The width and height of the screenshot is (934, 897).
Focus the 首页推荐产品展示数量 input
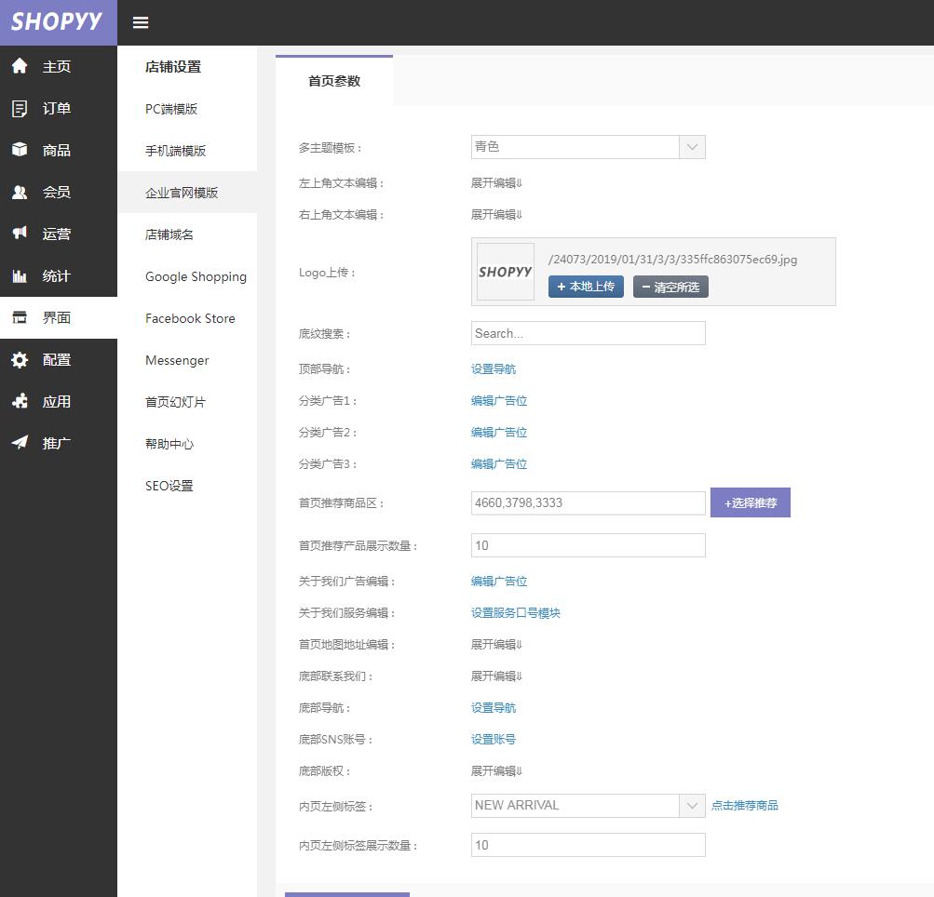(588, 545)
